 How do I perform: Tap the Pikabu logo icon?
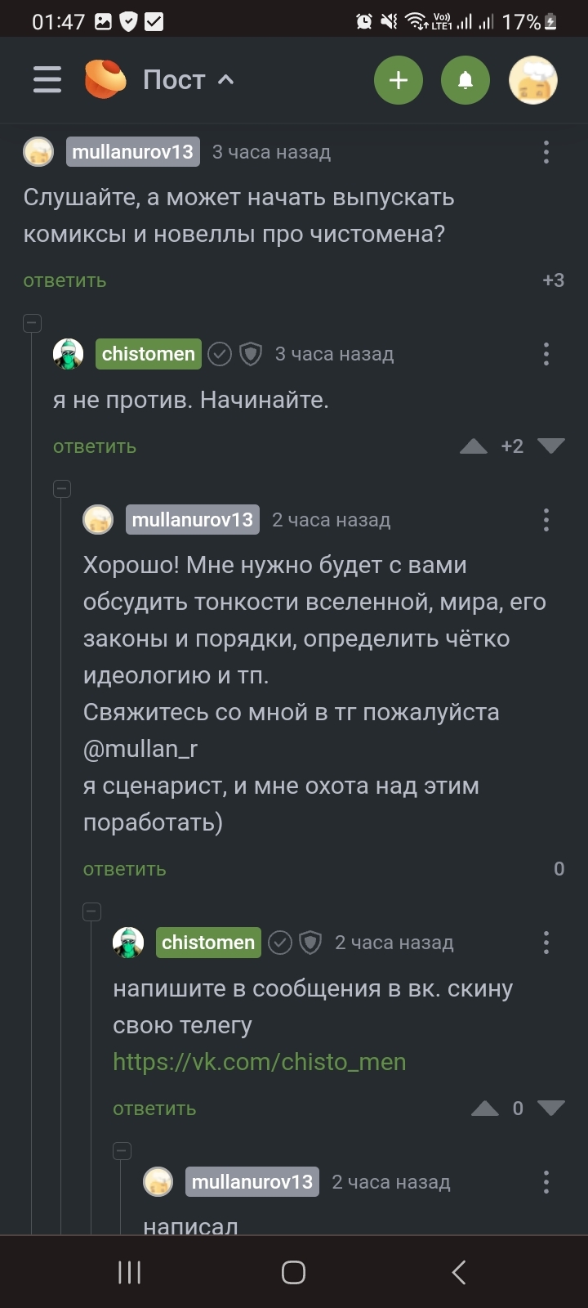point(105,79)
